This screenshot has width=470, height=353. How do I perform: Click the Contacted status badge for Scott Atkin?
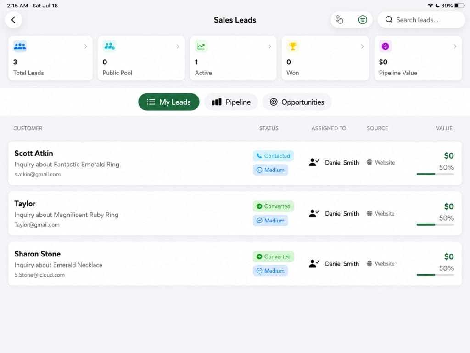point(274,156)
